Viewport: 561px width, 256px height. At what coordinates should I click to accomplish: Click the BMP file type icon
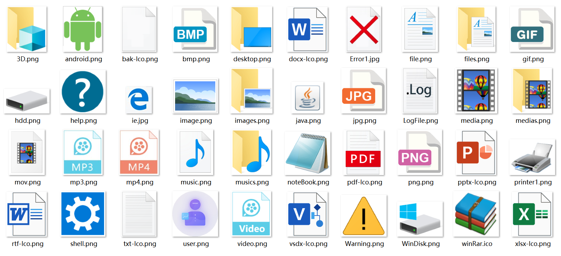point(195,29)
